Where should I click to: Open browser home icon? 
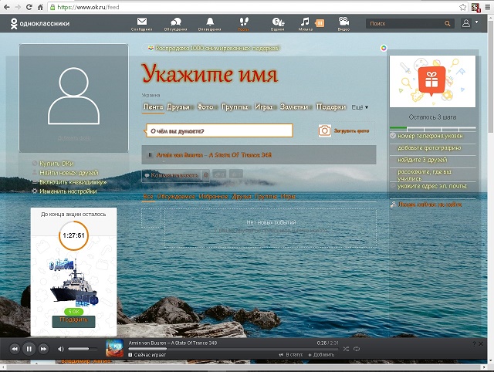[x=40, y=7]
